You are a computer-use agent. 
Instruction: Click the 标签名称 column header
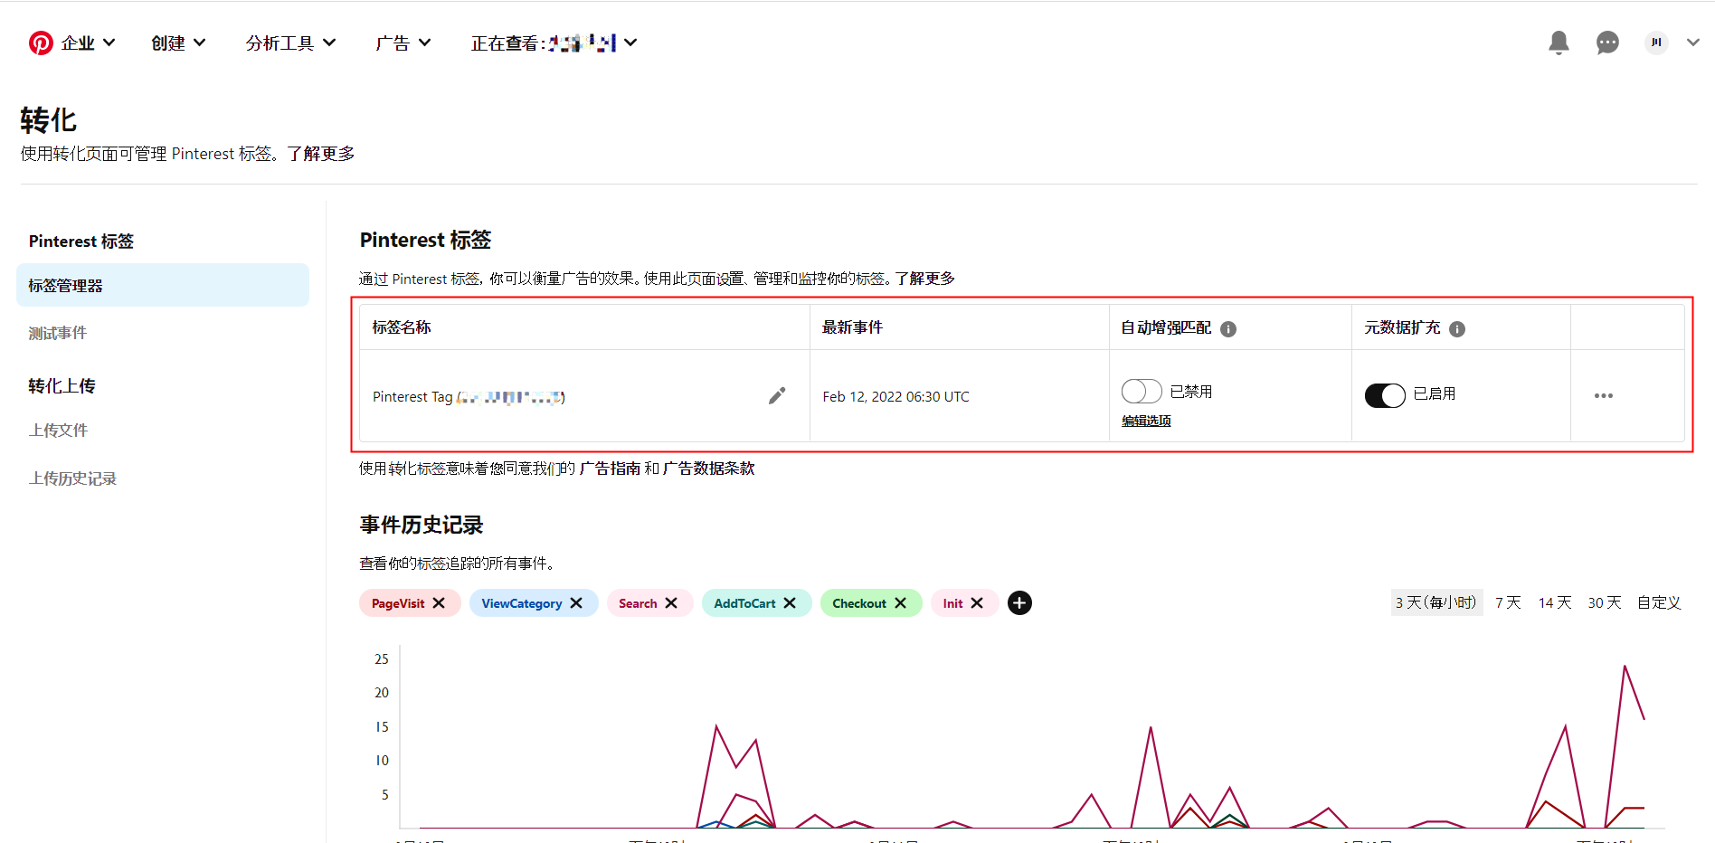pyautogui.click(x=402, y=327)
